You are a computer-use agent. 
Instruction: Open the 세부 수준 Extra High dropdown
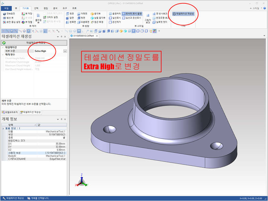(65, 51)
